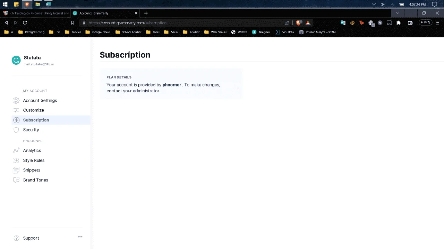444x249 pixels.
Task: Go back with the browser back arrow
Action: 6,22
